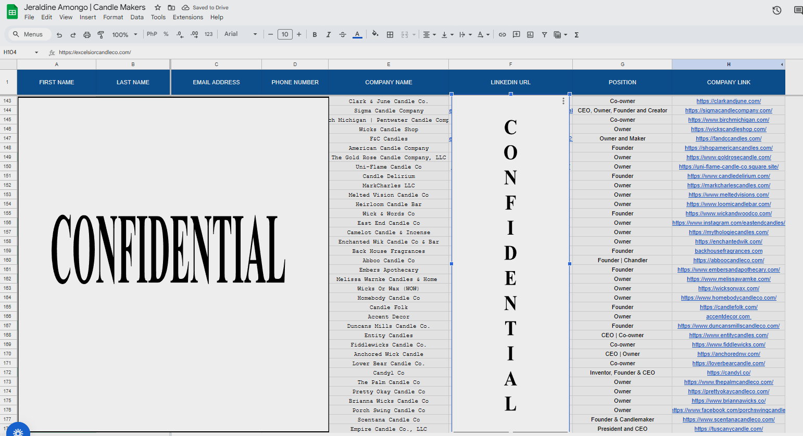
Task: Insert a chart from the toolbar
Action: [x=530, y=35]
